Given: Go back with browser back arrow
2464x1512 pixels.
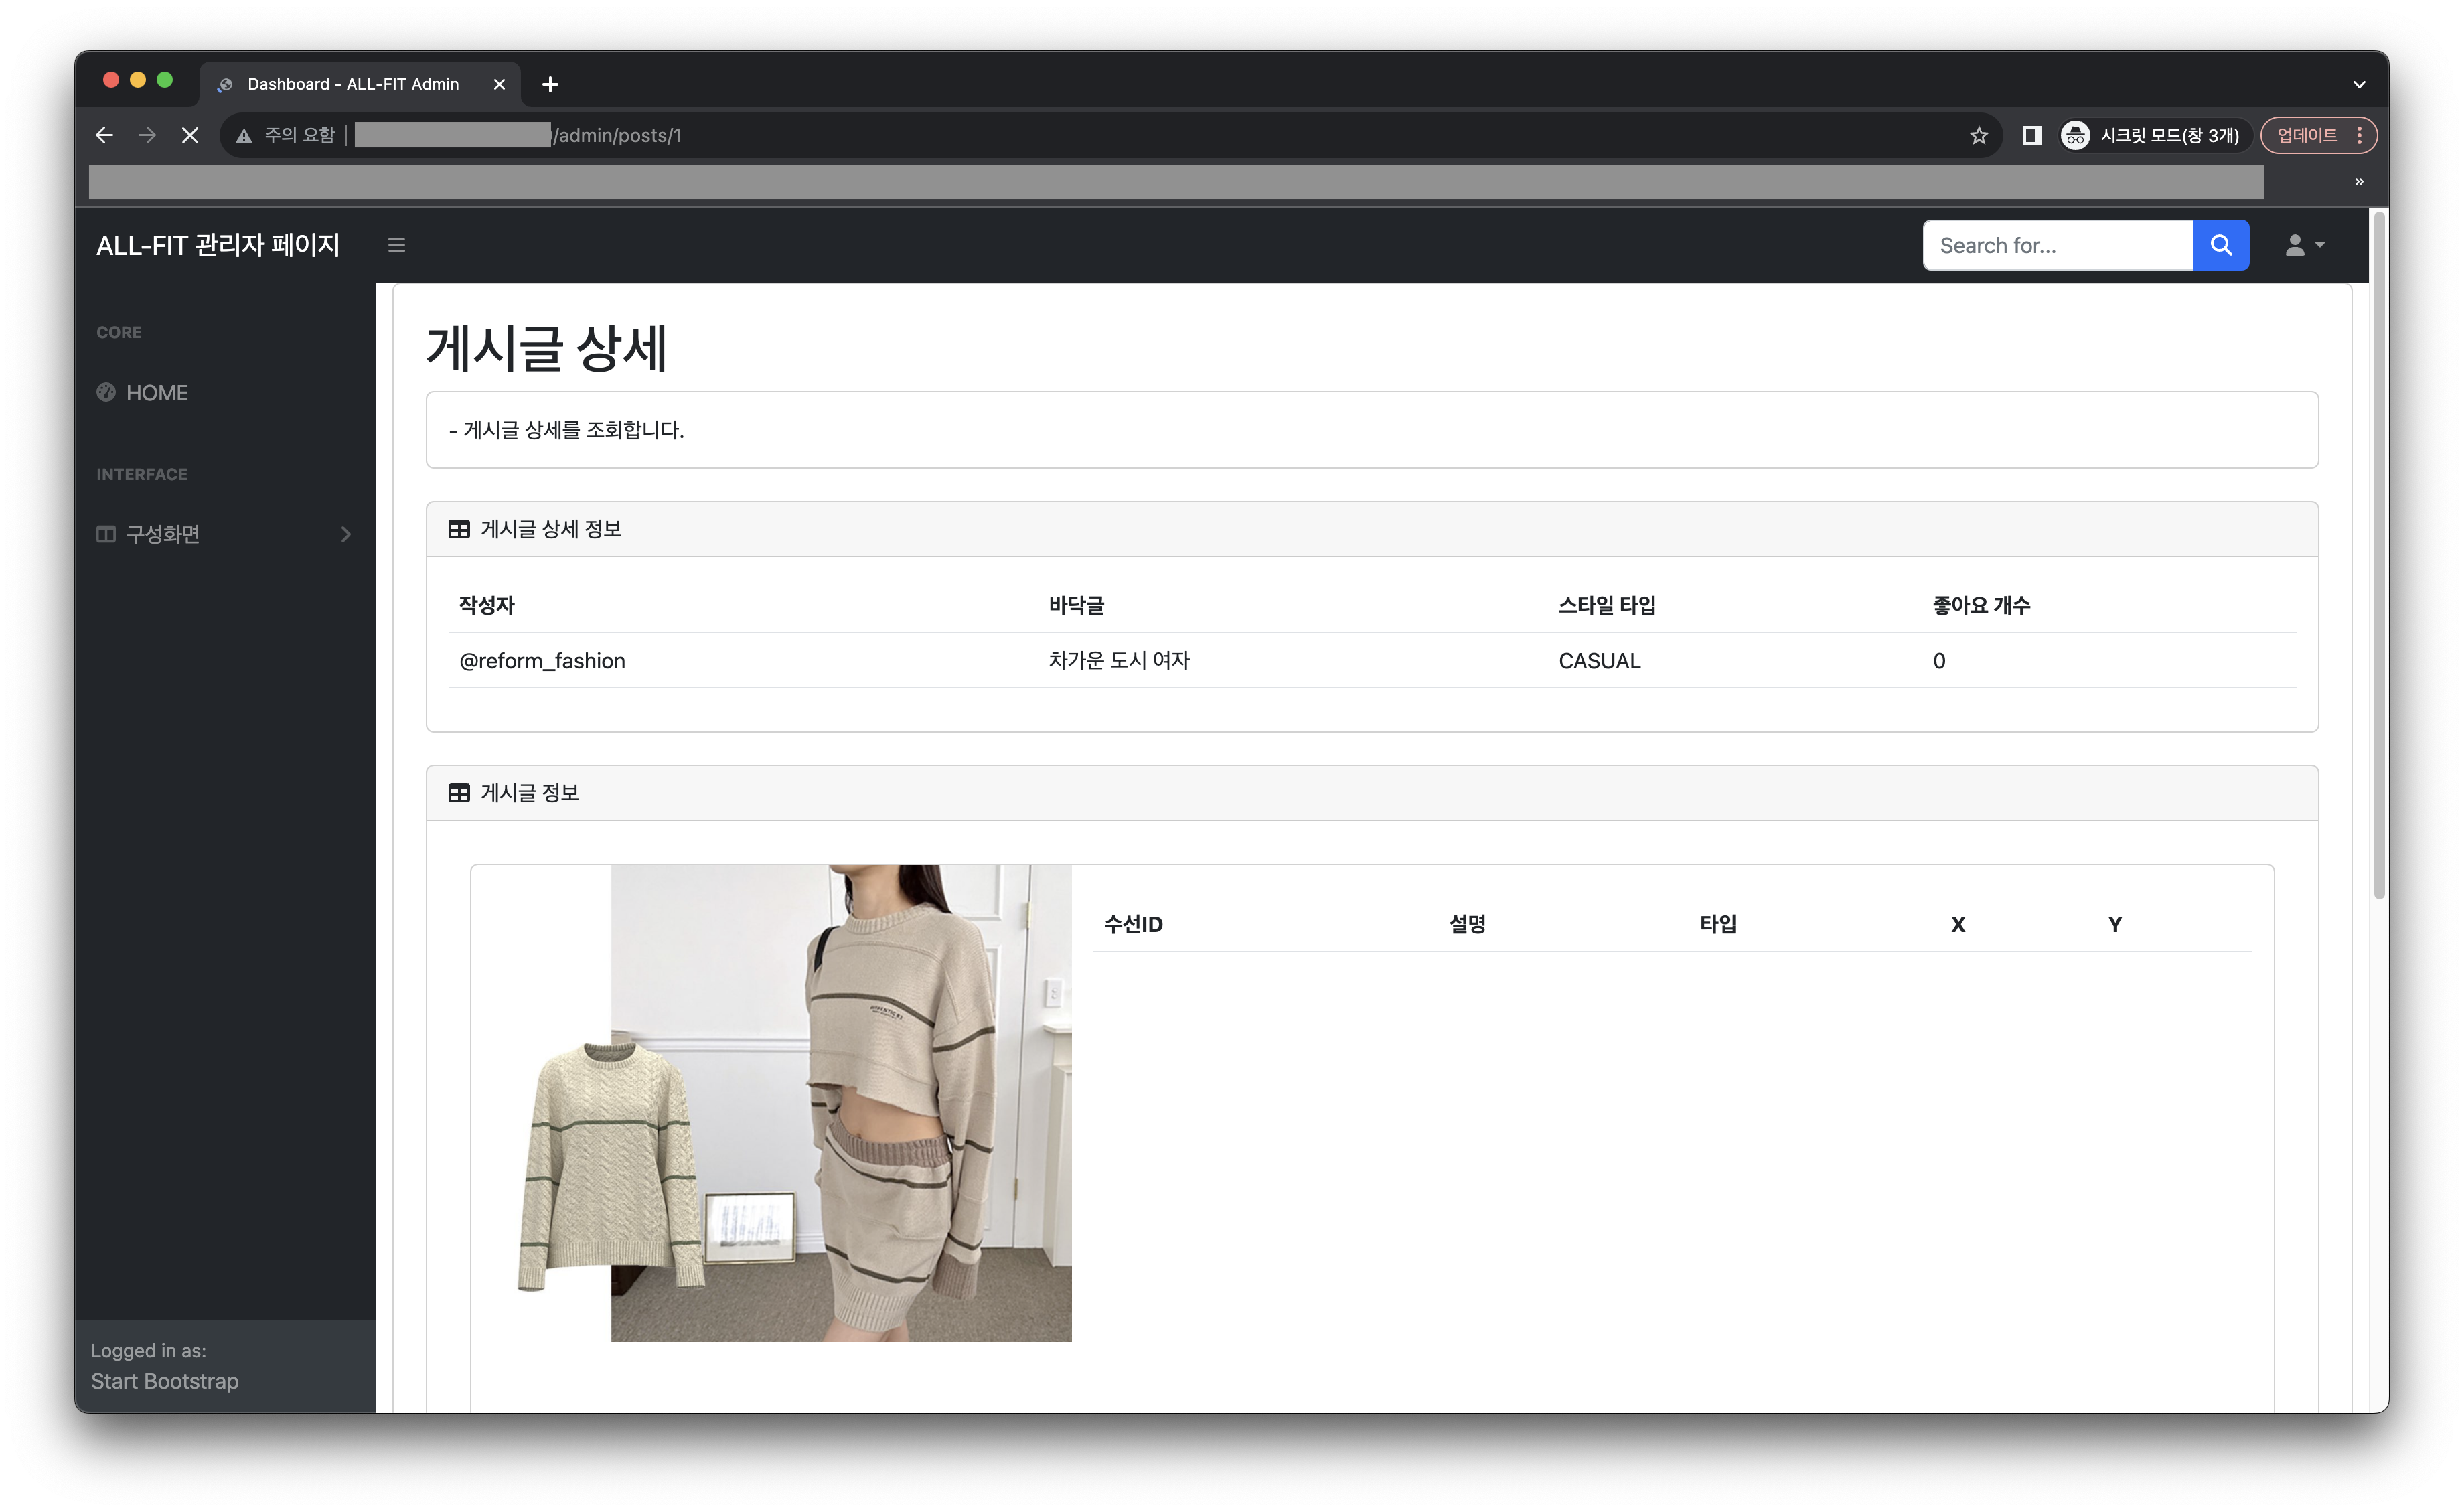Looking at the screenshot, I should 104,135.
